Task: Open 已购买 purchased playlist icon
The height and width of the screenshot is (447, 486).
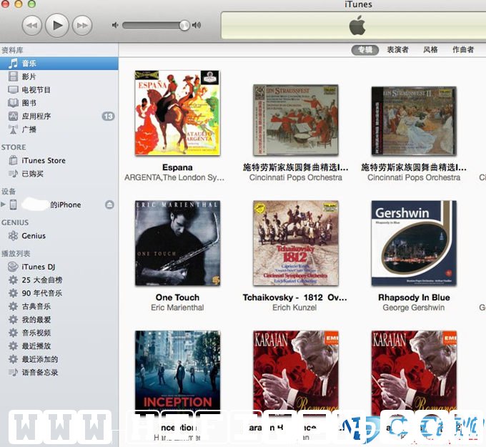Action: coord(13,174)
